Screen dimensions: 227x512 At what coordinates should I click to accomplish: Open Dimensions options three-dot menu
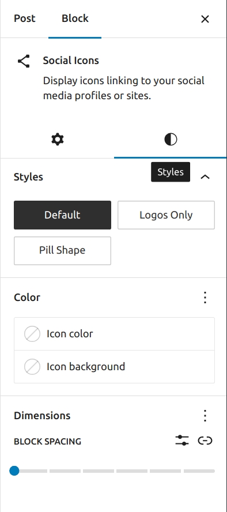coord(205,416)
